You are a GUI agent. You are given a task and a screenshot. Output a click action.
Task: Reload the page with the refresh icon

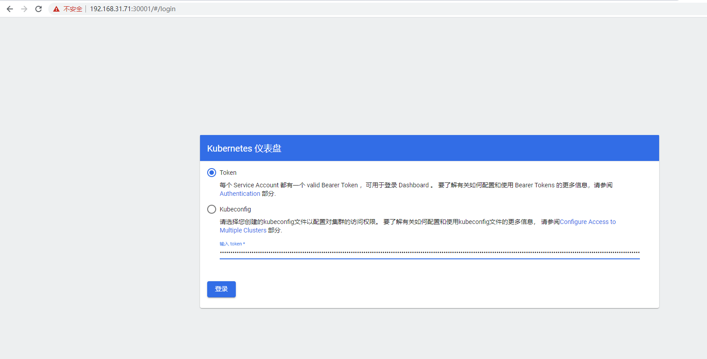click(x=38, y=9)
